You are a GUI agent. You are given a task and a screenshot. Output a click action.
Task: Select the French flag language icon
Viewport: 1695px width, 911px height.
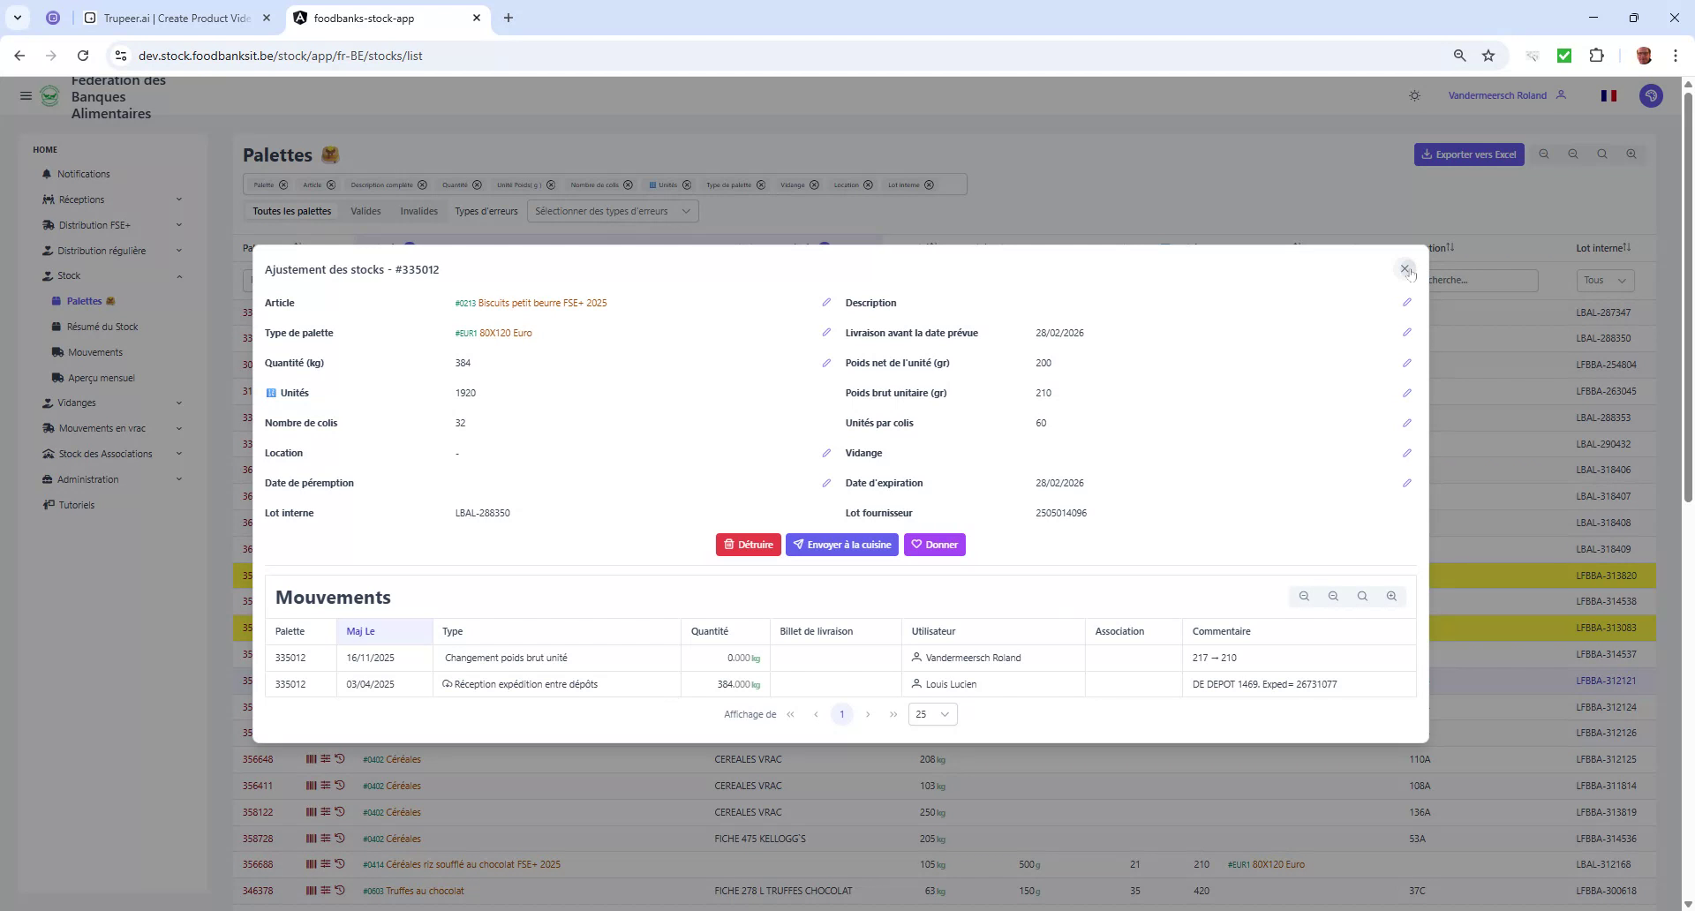pos(1608,95)
